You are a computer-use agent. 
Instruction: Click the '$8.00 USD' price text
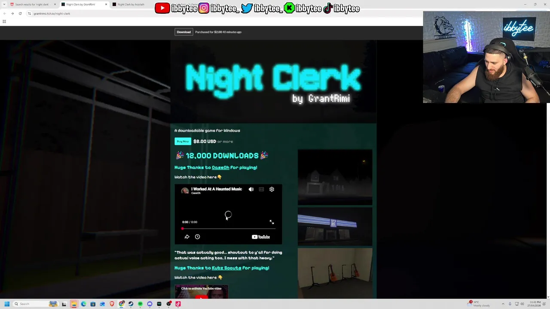pos(205,141)
